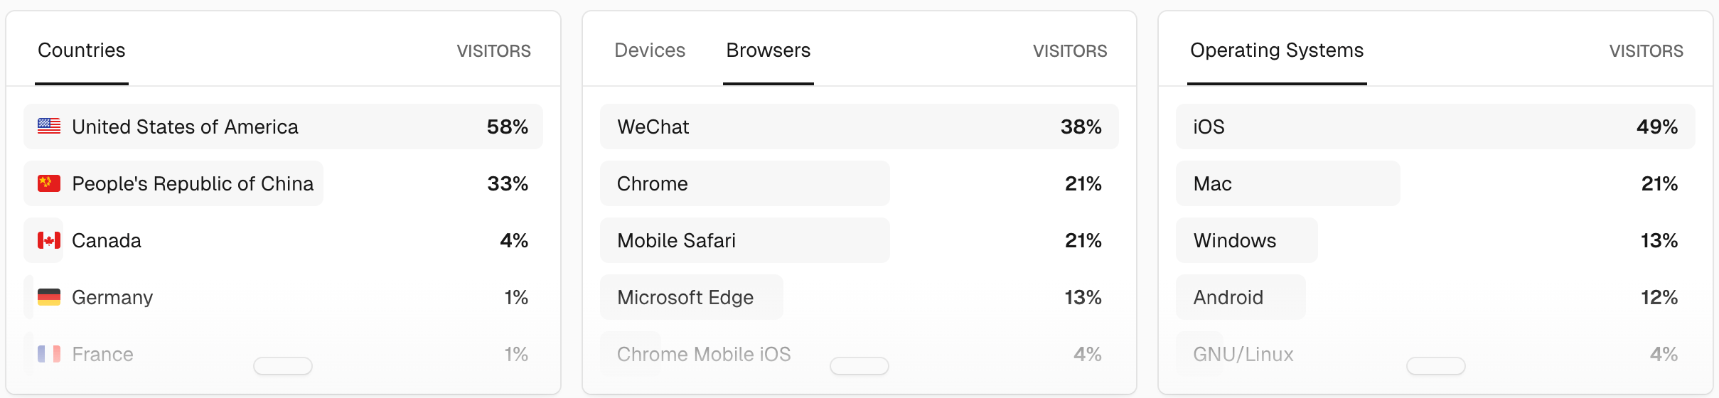1719x398 pixels.
Task: Click the France flag icon
Action: [x=49, y=354]
